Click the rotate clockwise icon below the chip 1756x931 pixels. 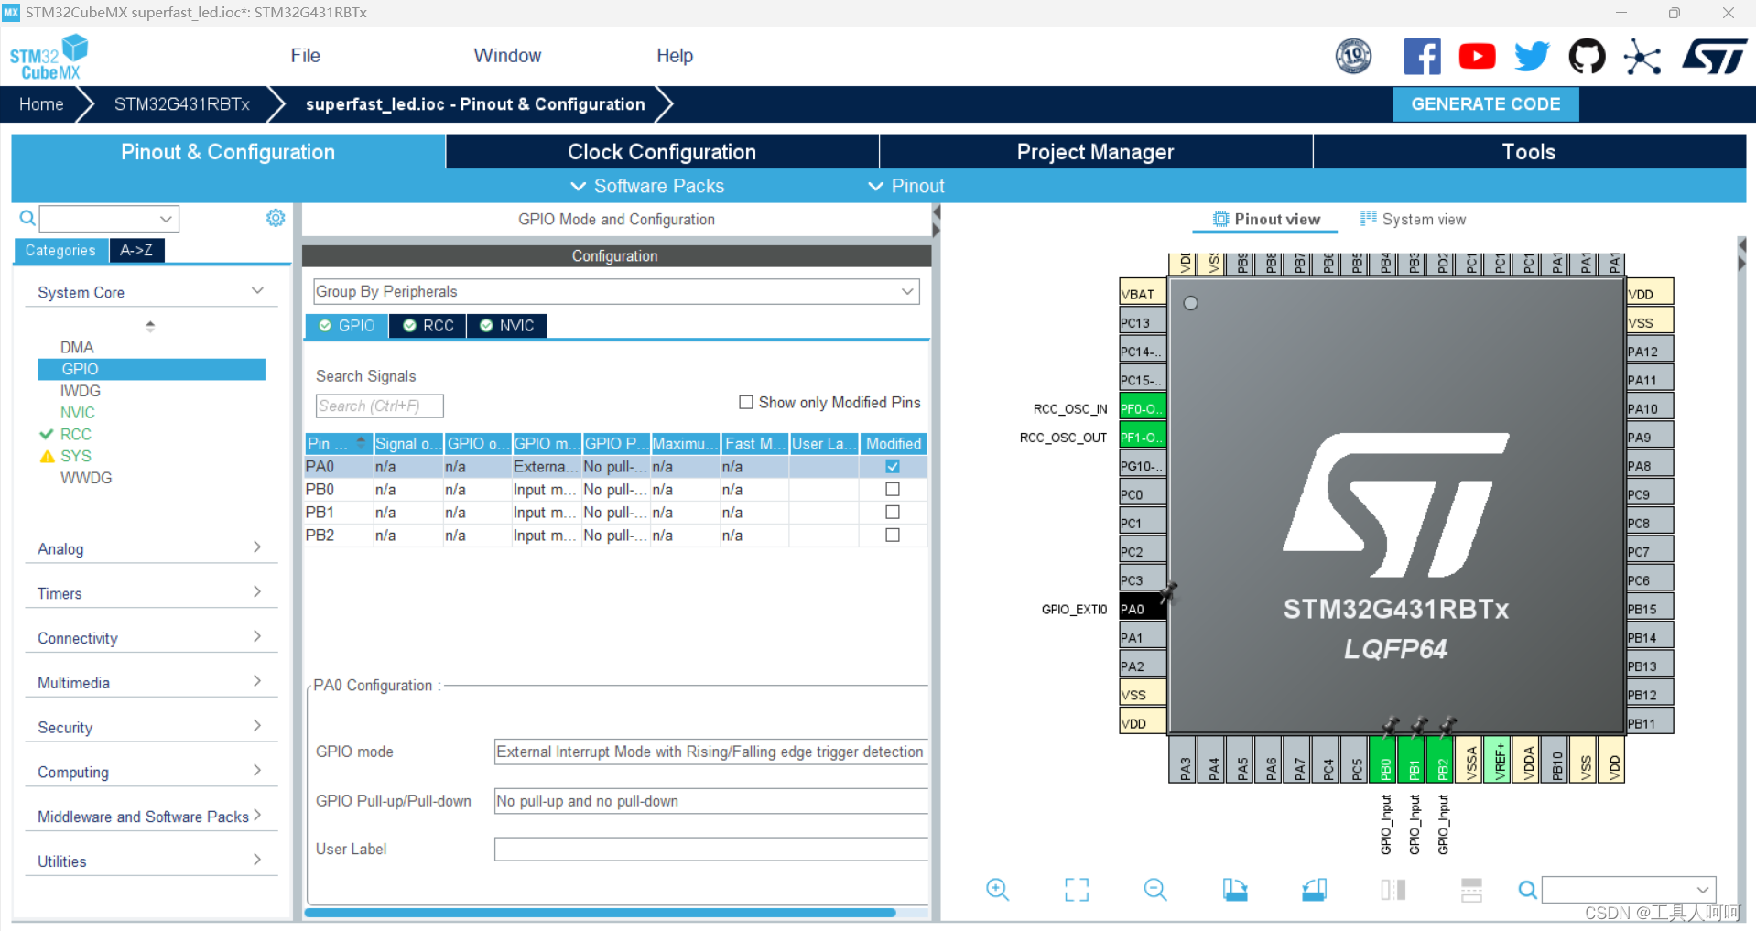(1235, 889)
